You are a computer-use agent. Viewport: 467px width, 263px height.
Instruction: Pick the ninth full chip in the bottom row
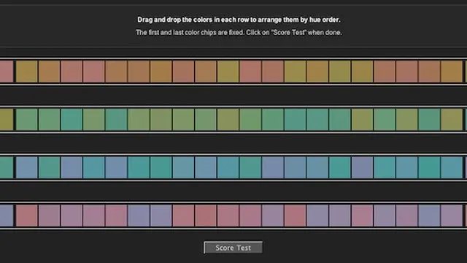[x=206, y=216]
